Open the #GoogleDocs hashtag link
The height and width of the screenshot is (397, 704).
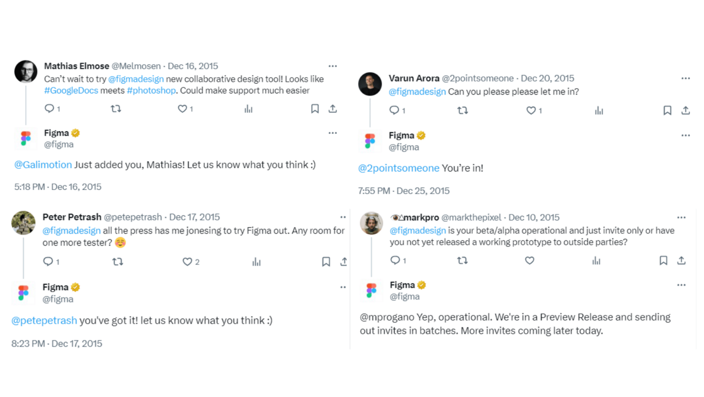coord(71,90)
